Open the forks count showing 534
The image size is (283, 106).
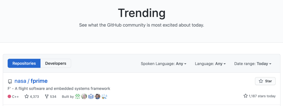pyautogui.click(x=51, y=97)
